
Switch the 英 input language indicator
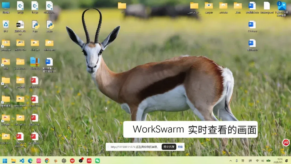pyautogui.click(x=243, y=161)
